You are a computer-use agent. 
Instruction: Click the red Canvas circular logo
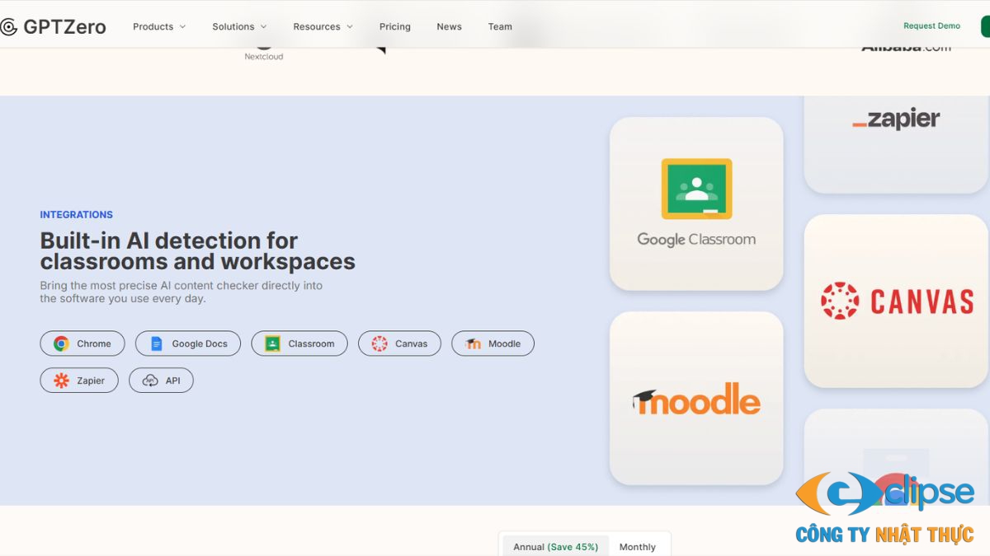tap(840, 301)
